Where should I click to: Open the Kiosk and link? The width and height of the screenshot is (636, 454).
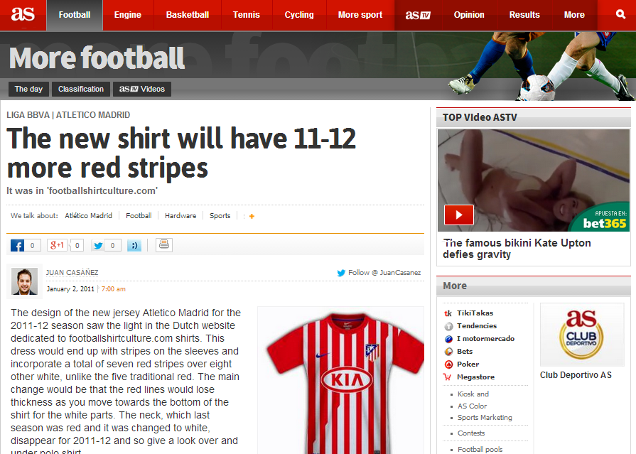473,394
